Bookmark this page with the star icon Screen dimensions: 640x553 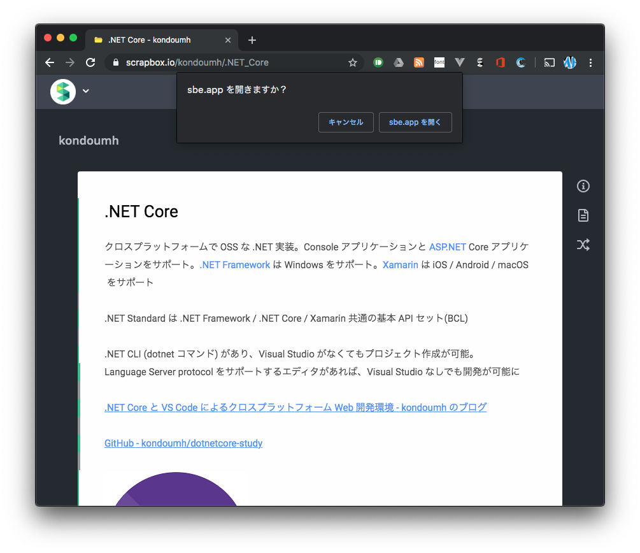pos(353,62)
